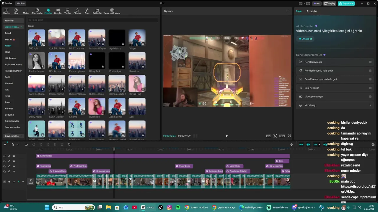378x212 pixels.
Task: Open the Metin text panel
Action: click(x=26, y=11)
